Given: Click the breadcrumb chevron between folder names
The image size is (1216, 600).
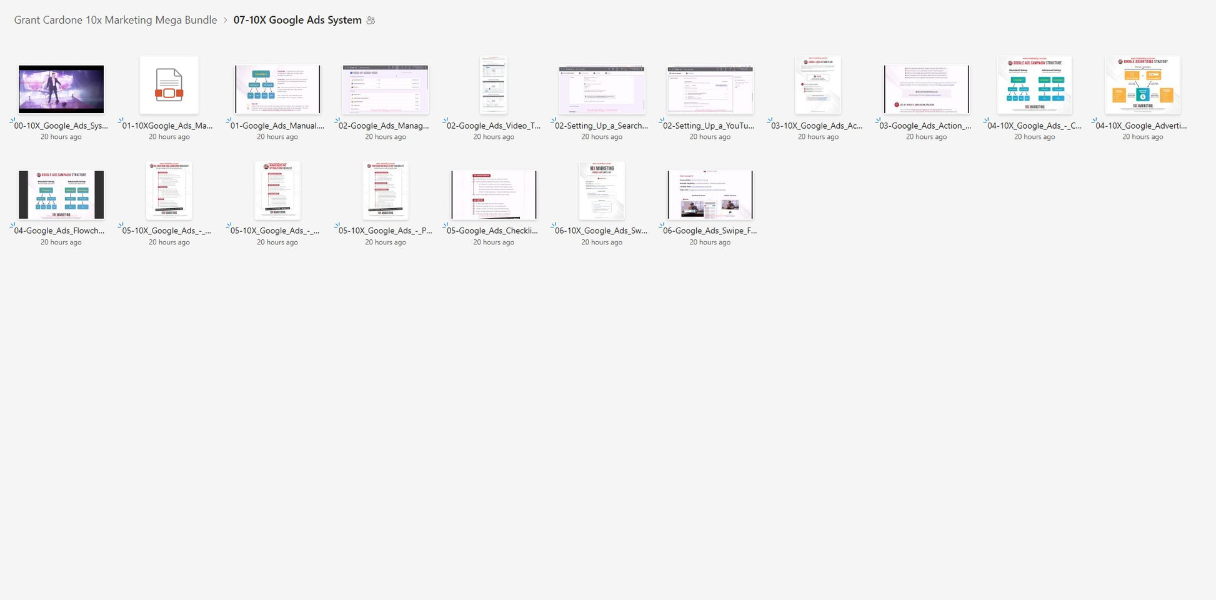Looking at the screenshot, I should click(x=226, y=20).
